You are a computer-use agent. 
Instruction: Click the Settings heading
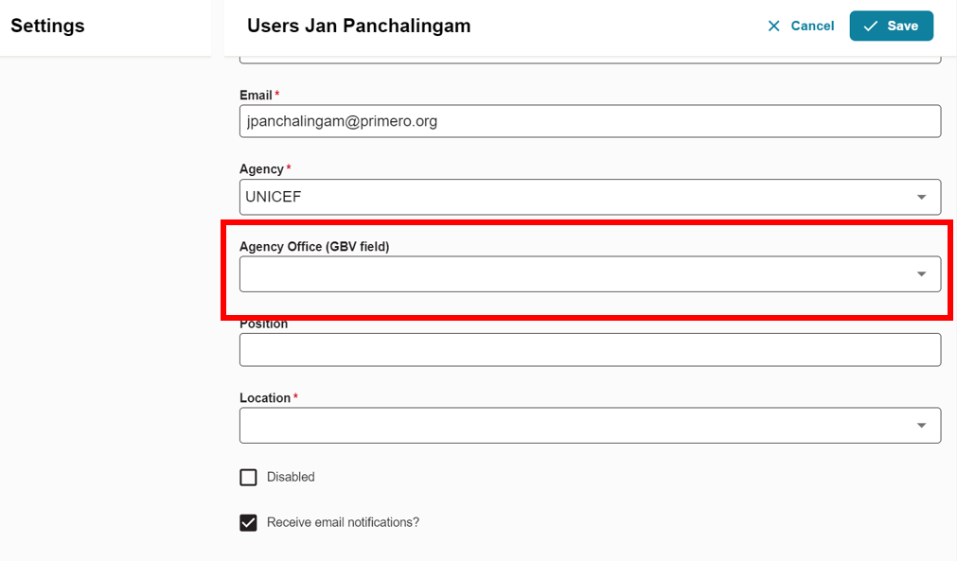47,26
